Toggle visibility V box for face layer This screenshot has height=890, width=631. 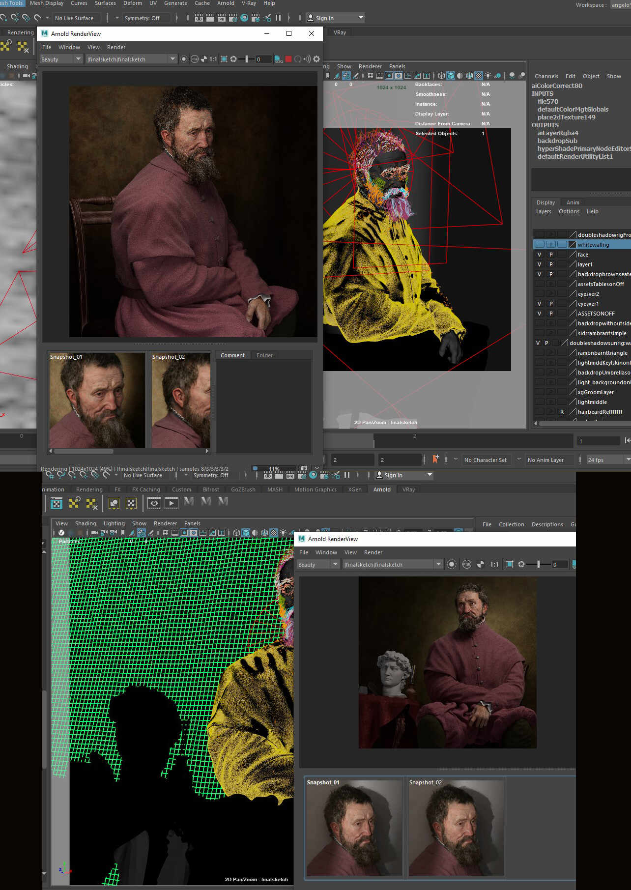pyautogui.click(x=540, y=255)
